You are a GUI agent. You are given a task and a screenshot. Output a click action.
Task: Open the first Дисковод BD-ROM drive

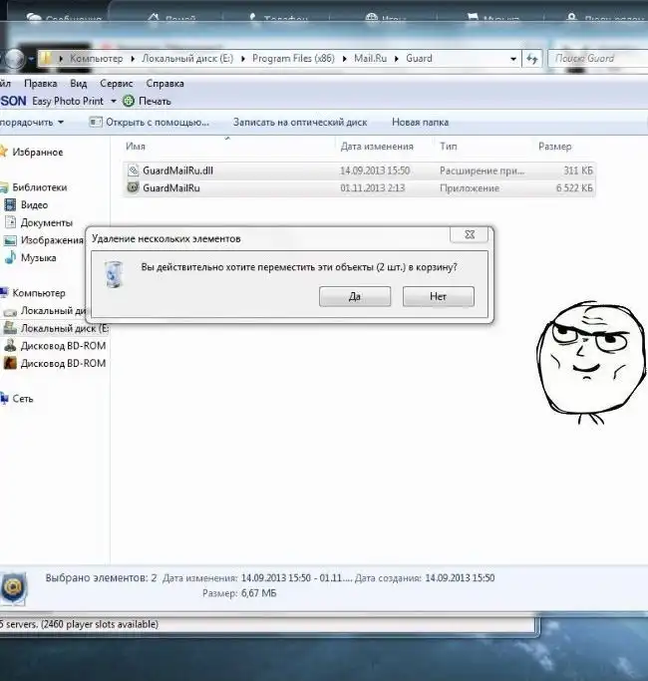pos(62,346)
